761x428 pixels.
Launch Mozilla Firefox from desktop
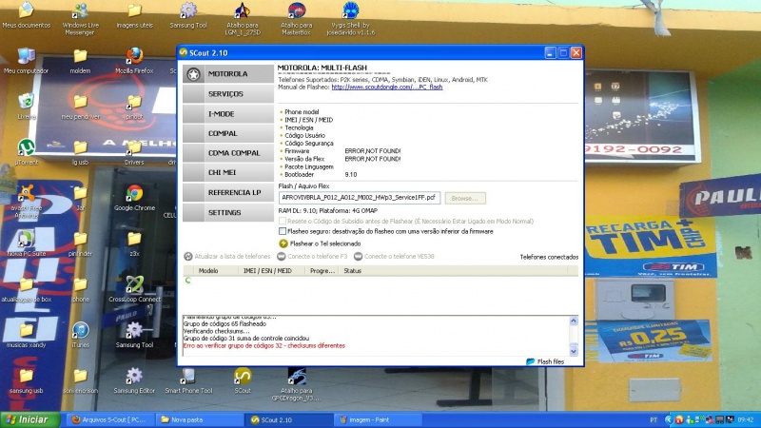pos(134,61)
